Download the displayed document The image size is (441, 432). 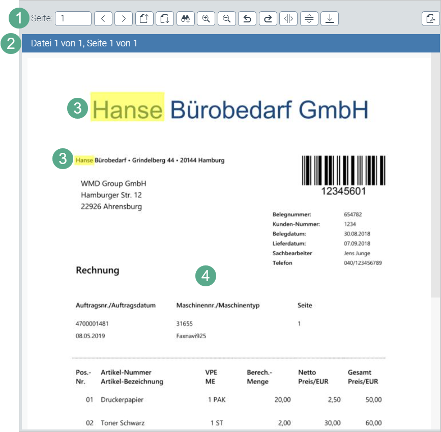(x=330, y=18)
